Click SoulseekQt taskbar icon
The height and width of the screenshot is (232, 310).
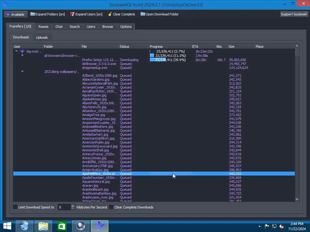[x=99, y=226]
